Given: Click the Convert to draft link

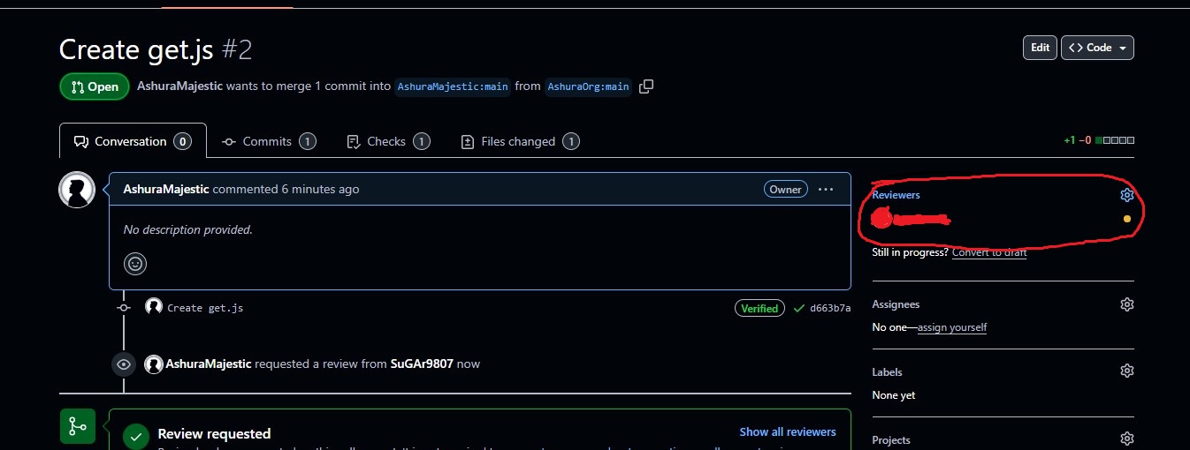Looking at the screenshot, I should pyautogui.click(x=989, y=252).
